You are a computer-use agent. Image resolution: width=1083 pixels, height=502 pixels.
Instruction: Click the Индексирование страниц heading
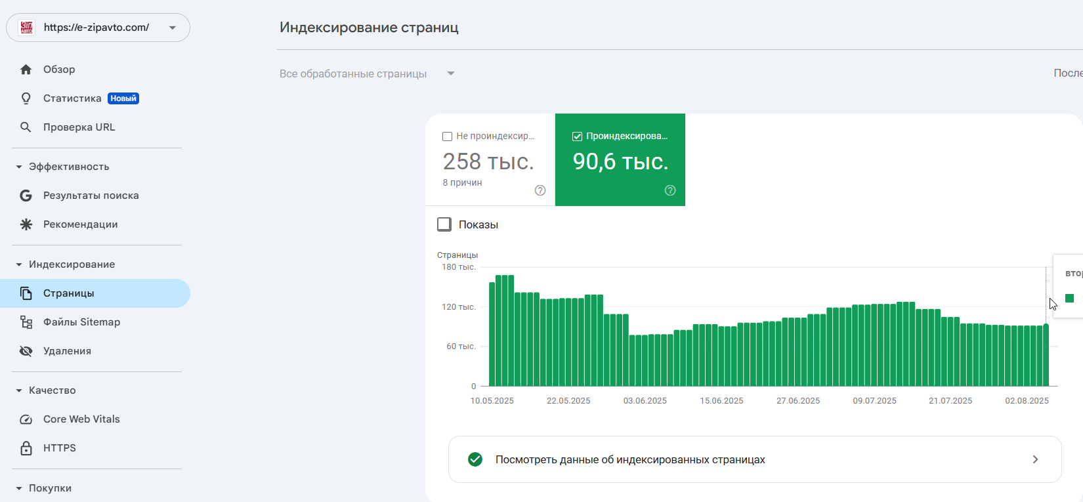pos(369,28)
